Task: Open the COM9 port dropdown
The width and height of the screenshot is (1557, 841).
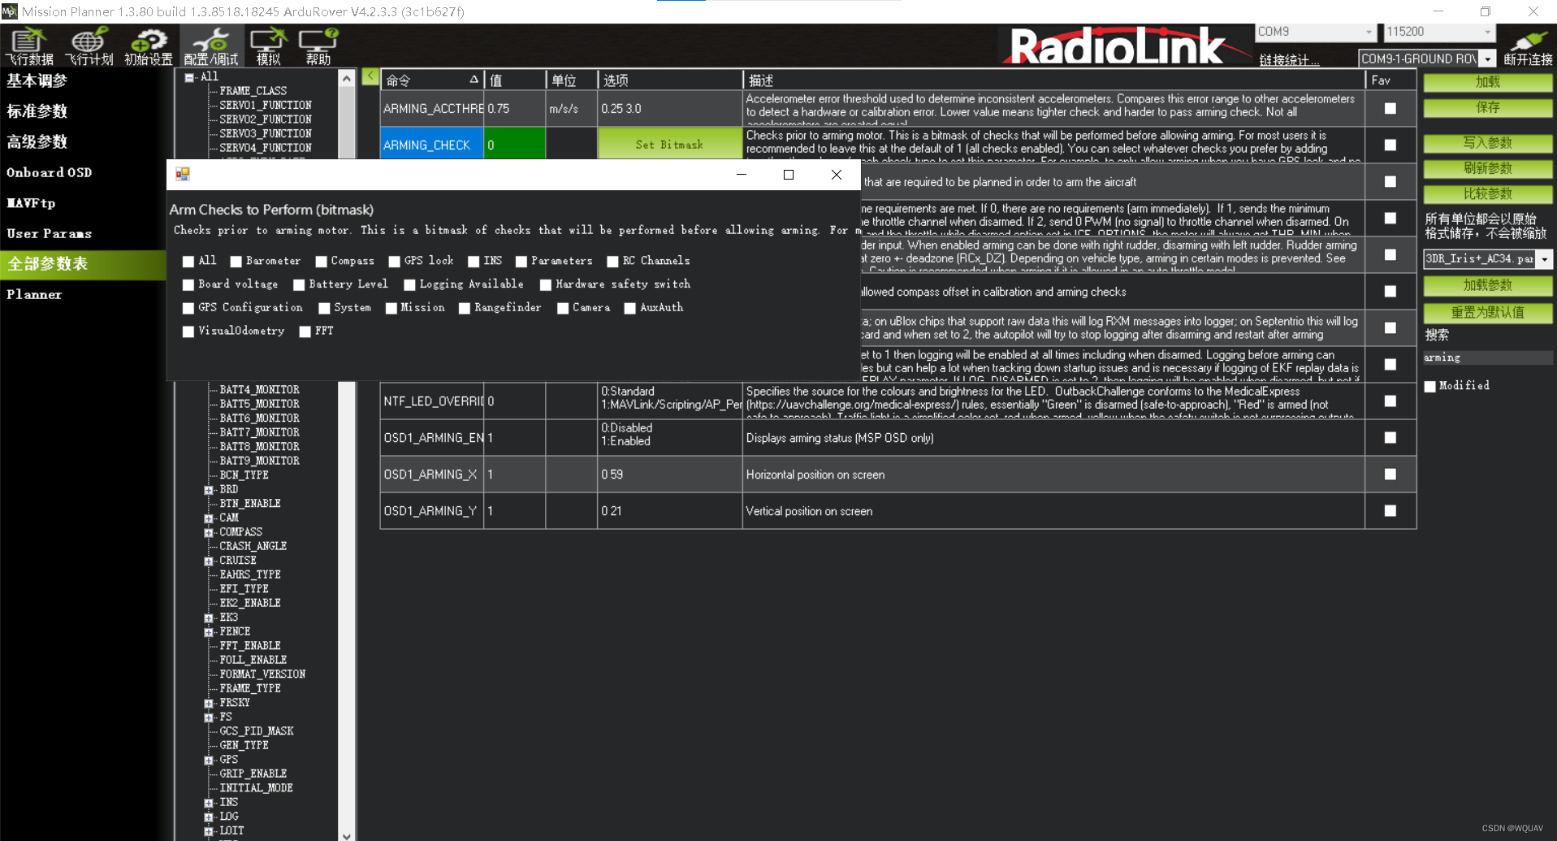Action: [x=1369, y=32]
